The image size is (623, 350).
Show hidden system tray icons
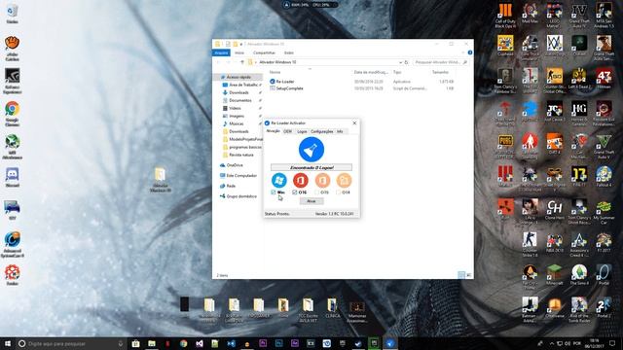(x=552, y=343)
